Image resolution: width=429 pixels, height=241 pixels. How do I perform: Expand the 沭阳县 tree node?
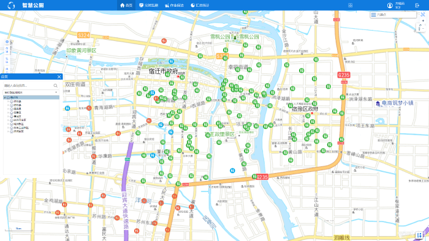pyautogui.click(x=8, y=102)
